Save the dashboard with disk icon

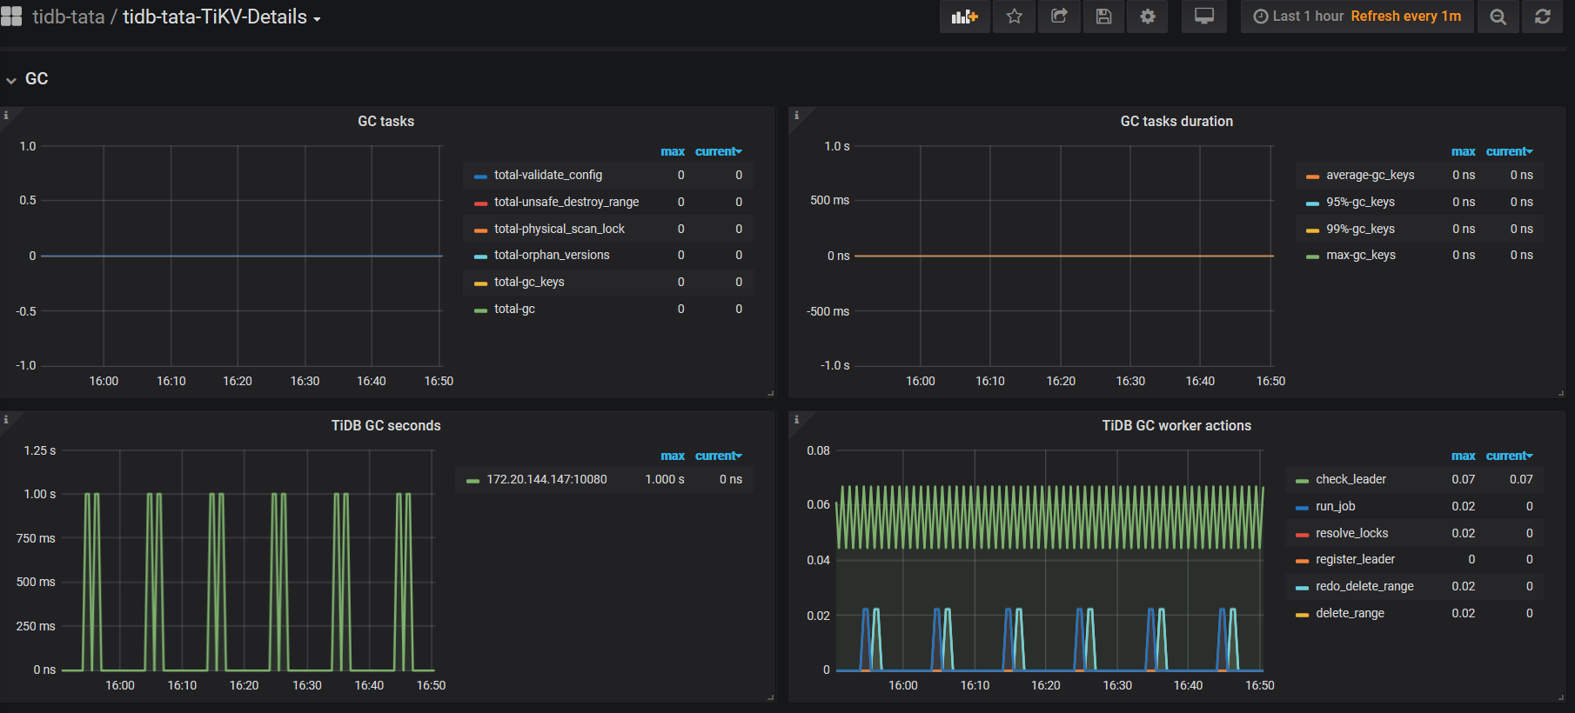[x=1103, y=17]
